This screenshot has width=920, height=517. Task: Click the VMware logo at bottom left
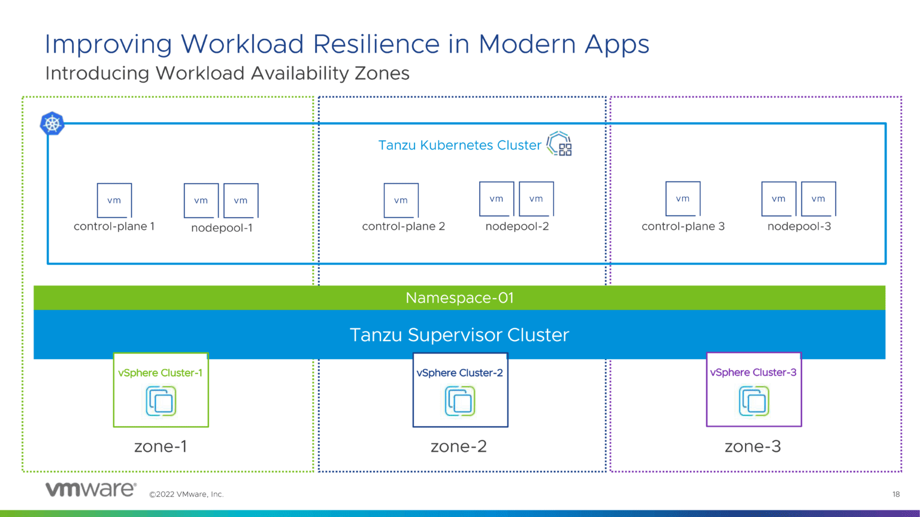click(x=90, y=488)
